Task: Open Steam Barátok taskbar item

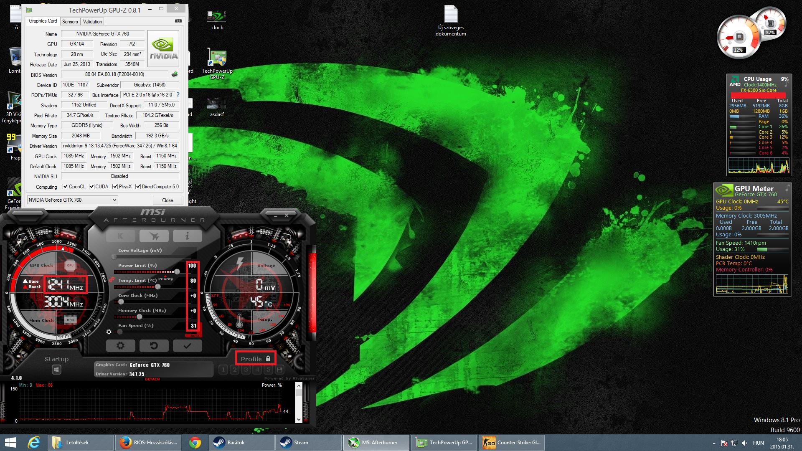Action: click(x=241, y=442)
